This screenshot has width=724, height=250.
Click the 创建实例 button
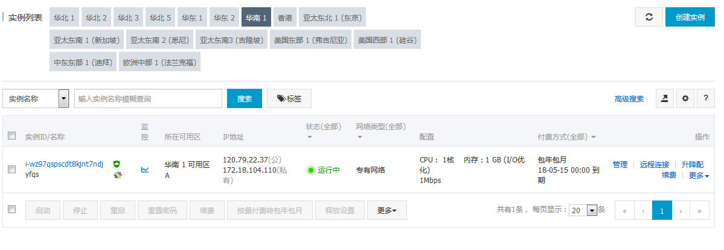coord(690,17)
